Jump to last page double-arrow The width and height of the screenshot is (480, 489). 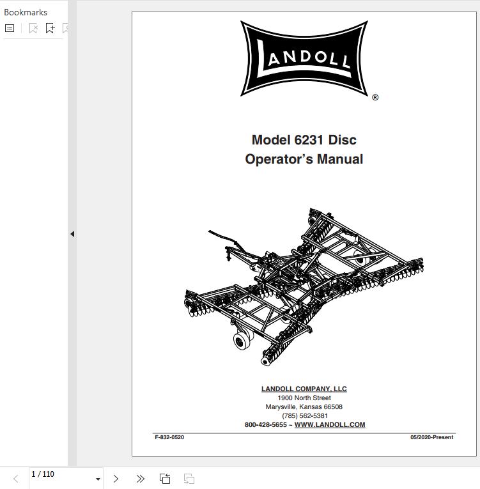click(141, 479)
